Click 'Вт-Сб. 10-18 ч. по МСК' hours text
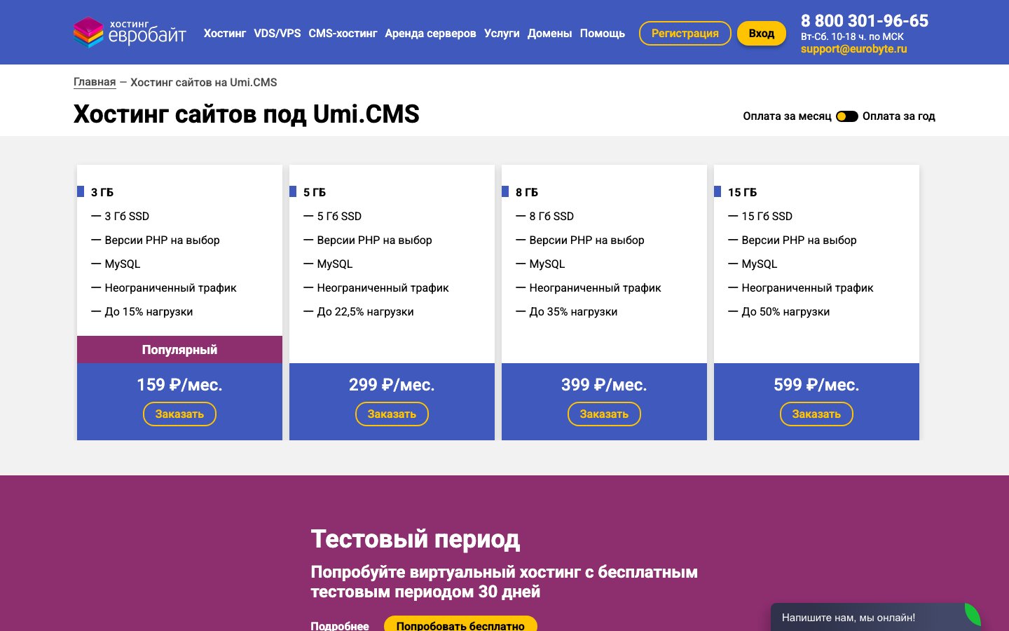 tap(852, 36)
